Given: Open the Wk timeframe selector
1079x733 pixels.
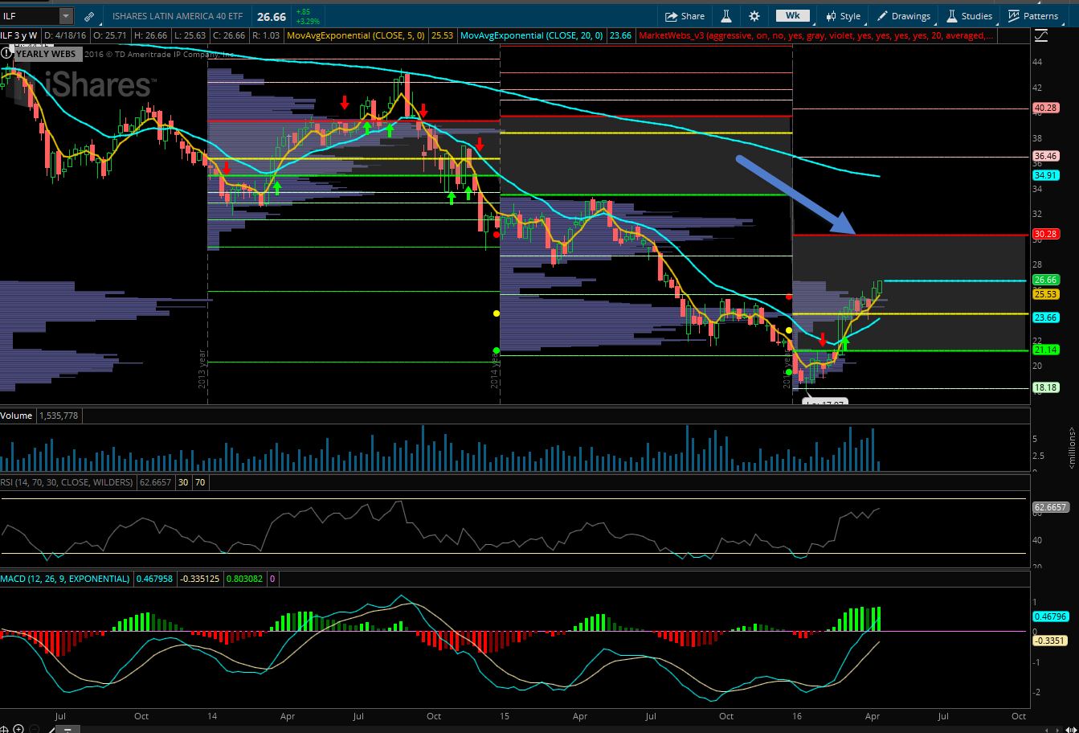Looking at the screenshot, I should coord(792,16).
